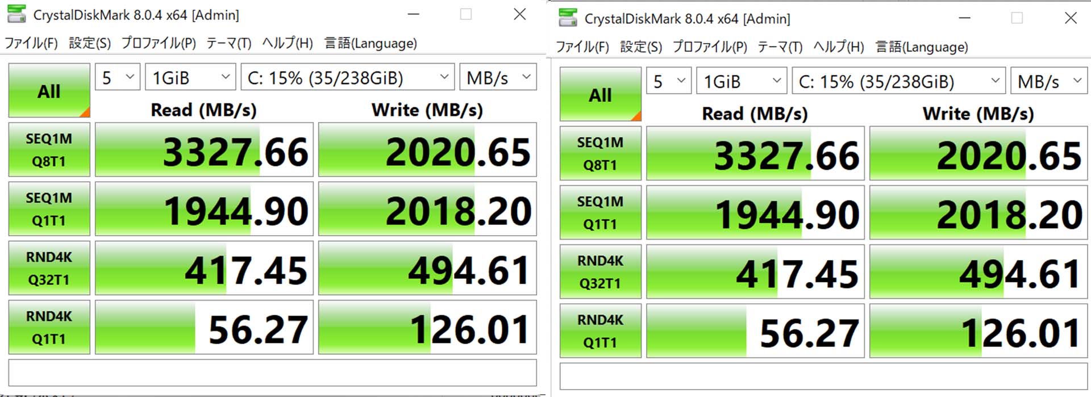Image resolution: width=1091 pixels, height=397 pixels.
Task: Minimize the right CrystalDiskMark window
Action: point(965,18)
